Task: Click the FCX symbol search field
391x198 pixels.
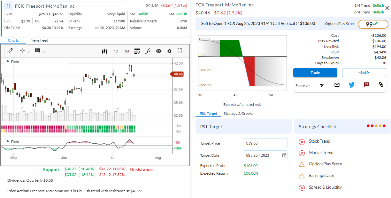Action: 65,6
